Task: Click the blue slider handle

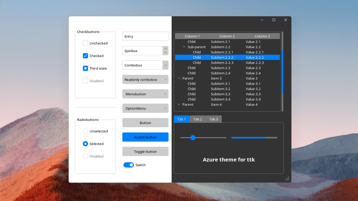Action: click(x=193, y=138)
